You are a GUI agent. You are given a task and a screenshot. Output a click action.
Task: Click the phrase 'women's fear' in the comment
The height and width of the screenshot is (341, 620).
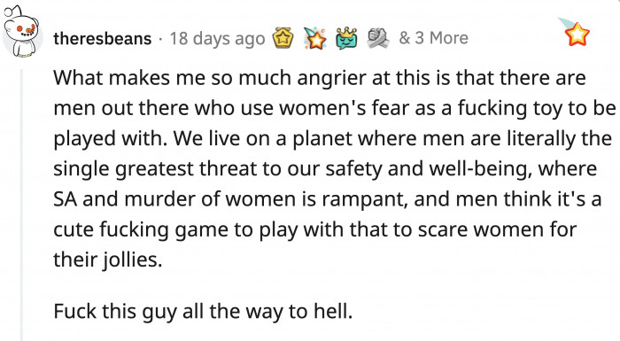[345, 108]
